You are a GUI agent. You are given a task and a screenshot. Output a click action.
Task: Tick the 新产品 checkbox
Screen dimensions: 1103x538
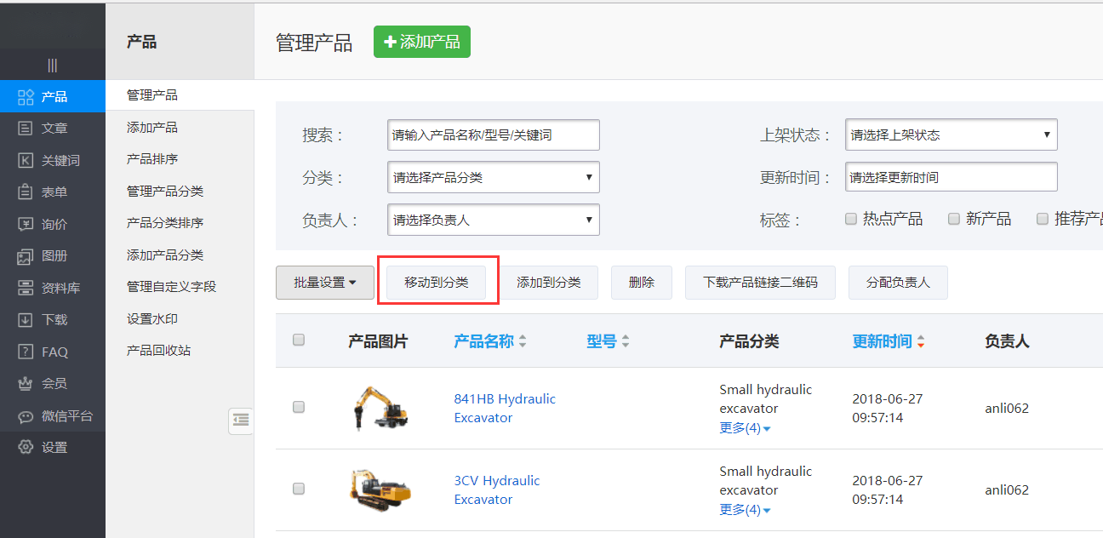point(954,219)
